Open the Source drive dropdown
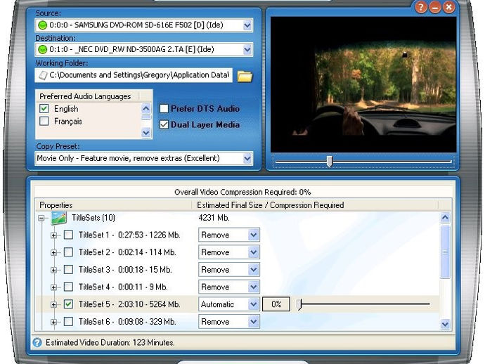 (247, 25)
